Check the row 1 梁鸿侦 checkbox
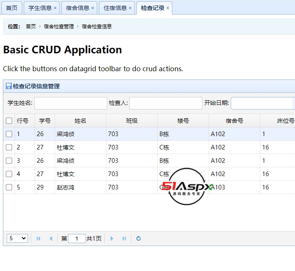295x271 pixels. (x=9, y=134)
